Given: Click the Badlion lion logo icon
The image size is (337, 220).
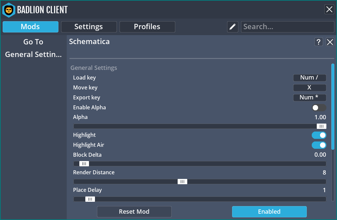Looking at the screenshot, I should 9,10.
